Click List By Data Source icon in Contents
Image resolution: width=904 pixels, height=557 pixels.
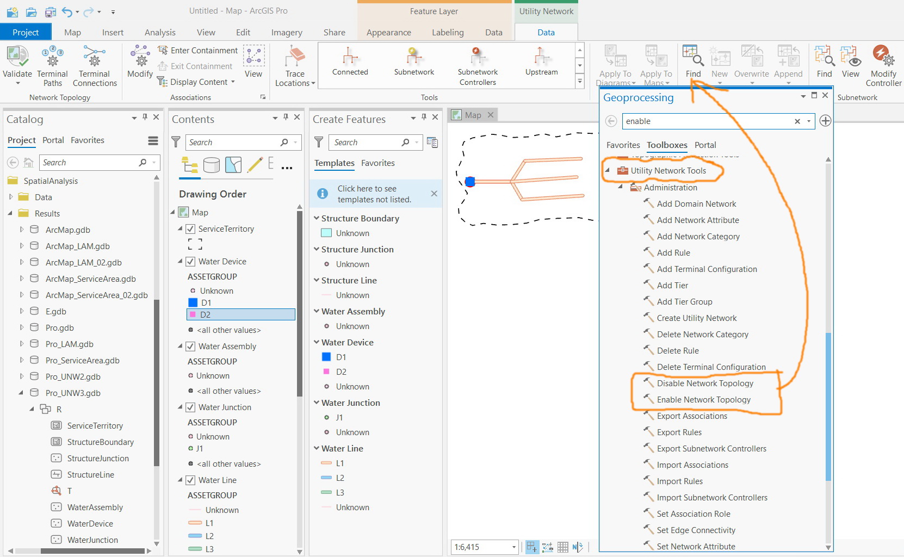212,164
